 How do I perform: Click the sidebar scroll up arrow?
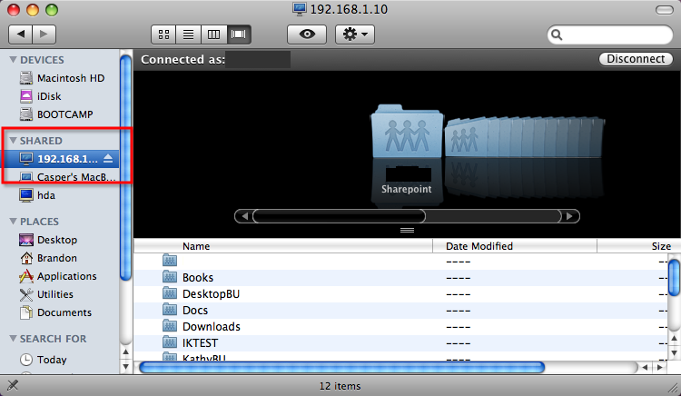coord(126,351)
